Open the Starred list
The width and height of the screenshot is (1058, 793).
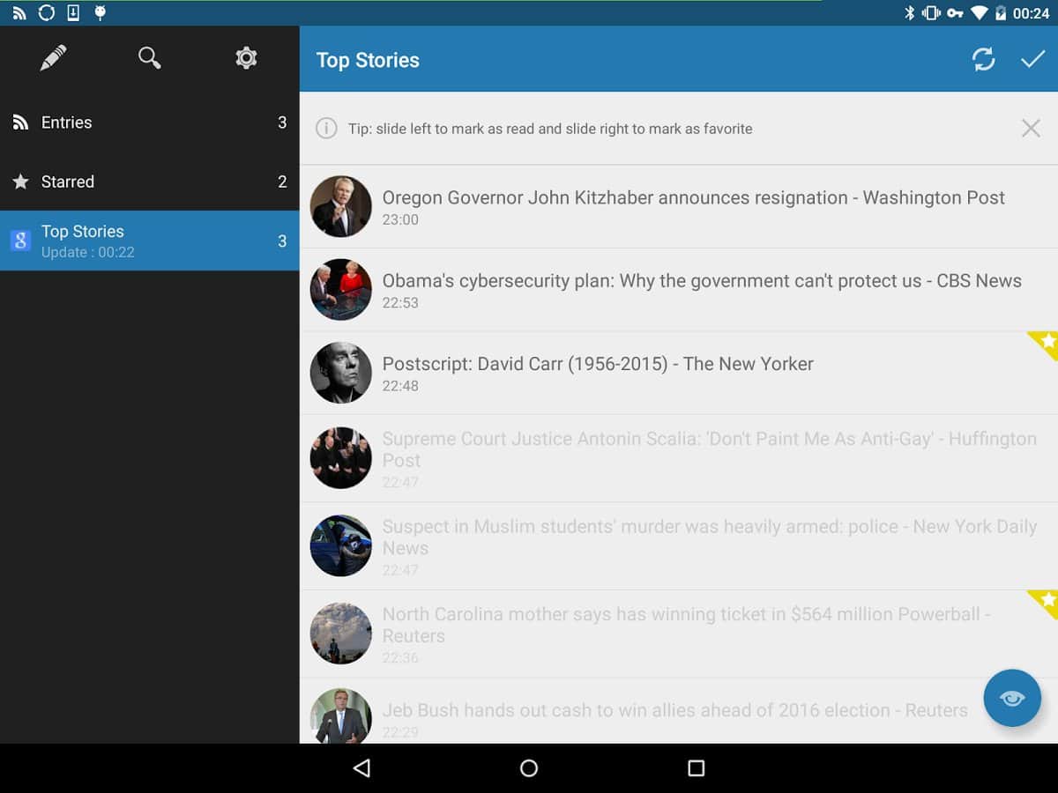pos(150,182)
